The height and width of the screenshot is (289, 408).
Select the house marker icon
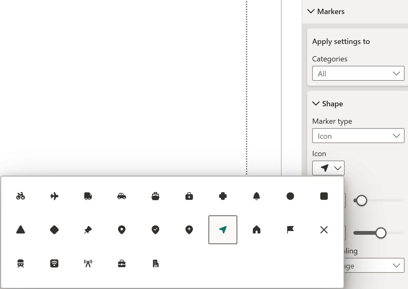click(257, 230)
